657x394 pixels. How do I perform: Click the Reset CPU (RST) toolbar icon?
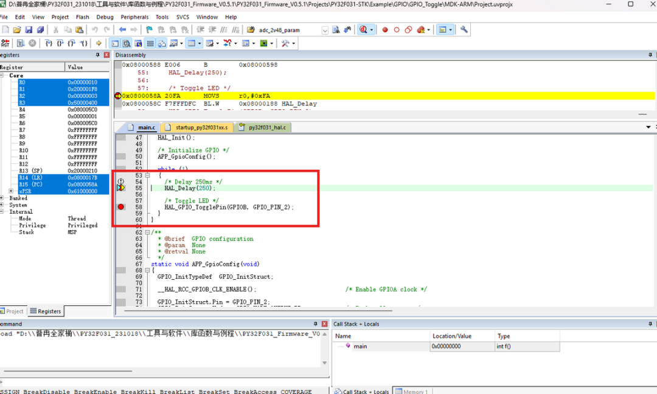tap(5, 44)
